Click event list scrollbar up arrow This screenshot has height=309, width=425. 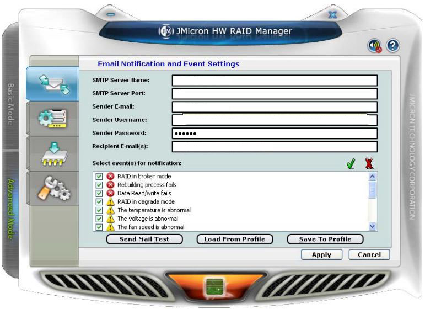click(x=373, y=177)
